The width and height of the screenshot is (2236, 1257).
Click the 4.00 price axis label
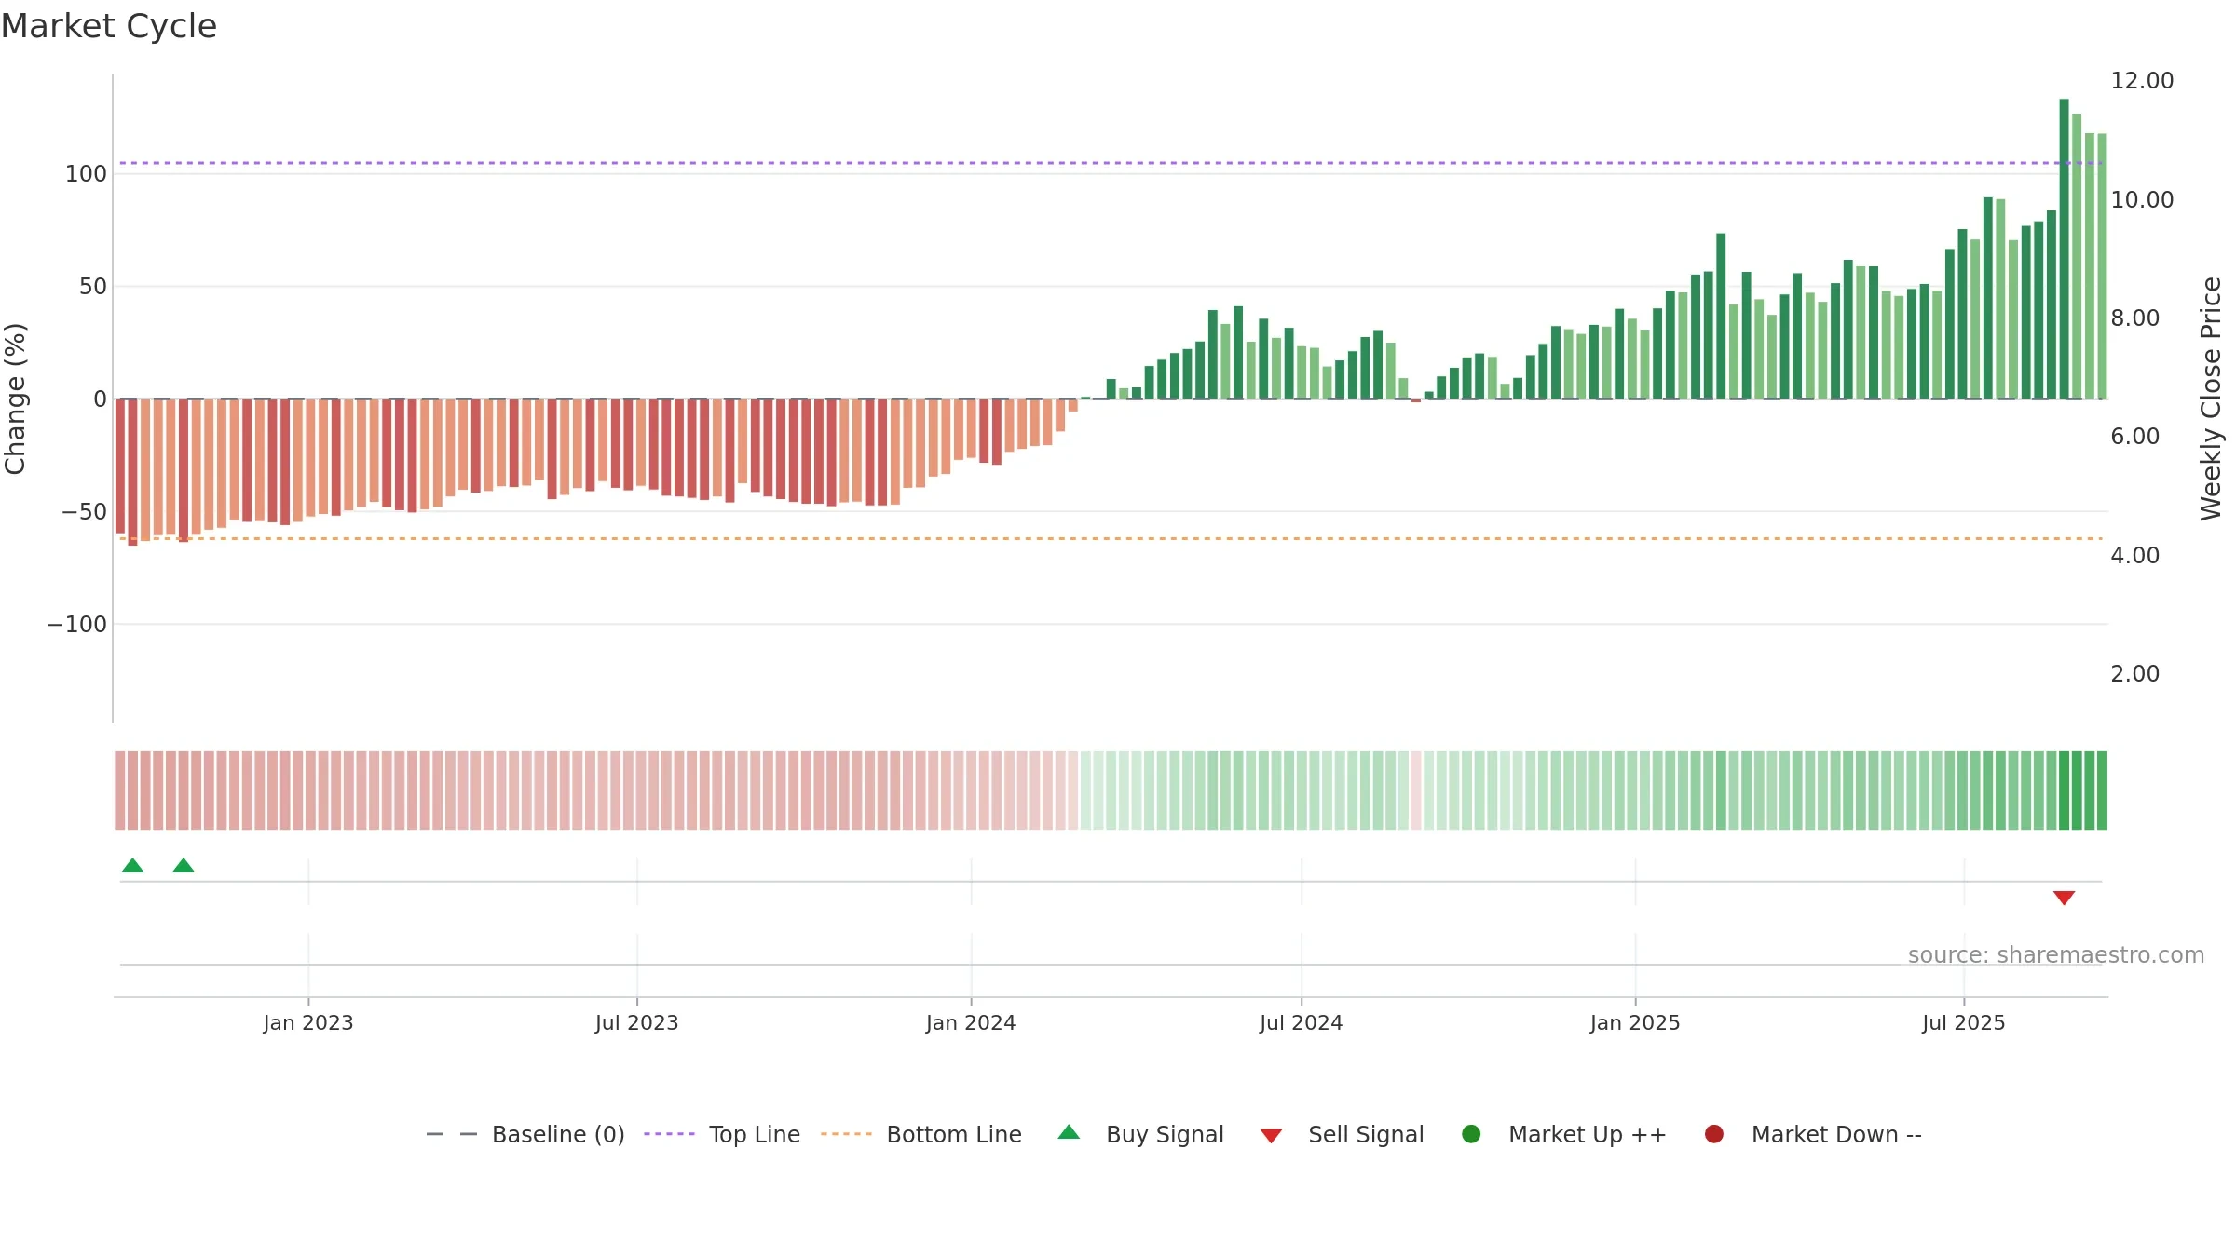point(2135,555)
